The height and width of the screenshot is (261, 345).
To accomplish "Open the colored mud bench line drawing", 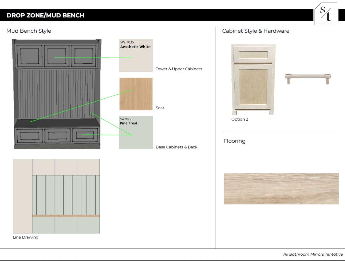I will 56,196.
